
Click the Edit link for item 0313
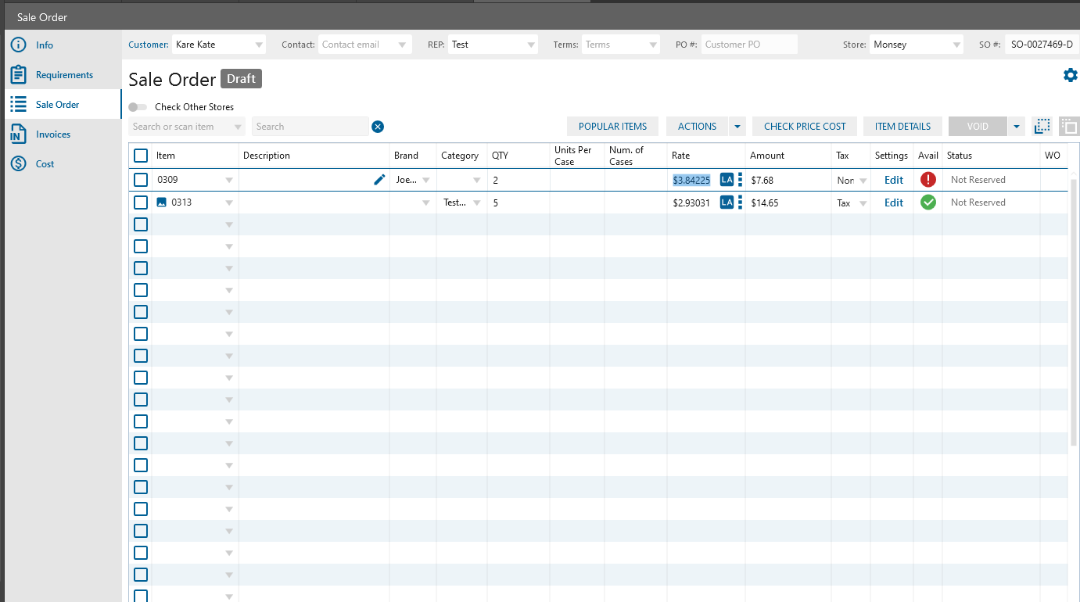pyautogui.click(x=893, y=202)
